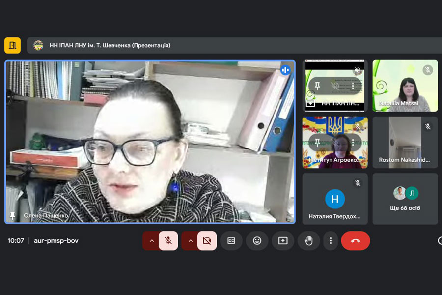Viewport: 442px width, 295px height.
Task: Turn on the camera
Action: [207, 241]
